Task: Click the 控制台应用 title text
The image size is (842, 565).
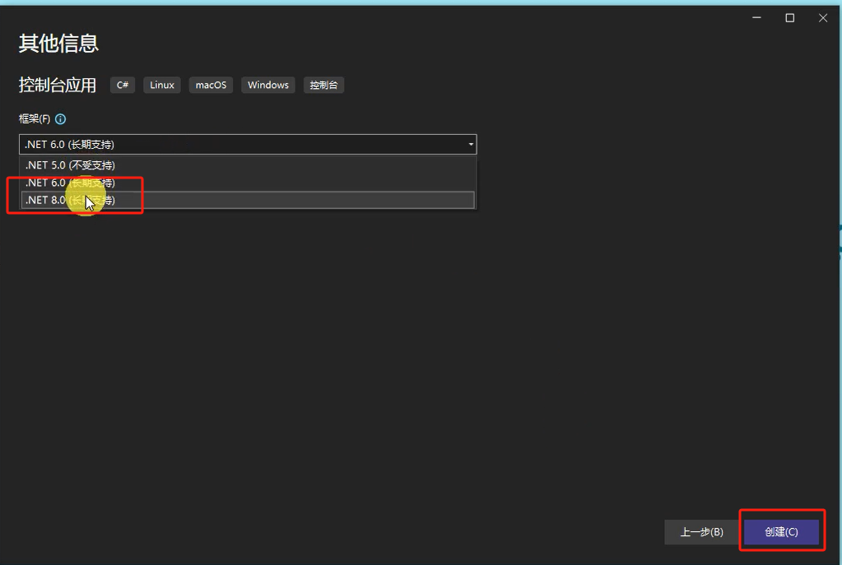Action: coord(58,85)
